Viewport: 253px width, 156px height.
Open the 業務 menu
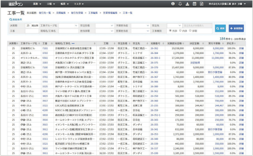pyautogui.click(x=37, y=4)
